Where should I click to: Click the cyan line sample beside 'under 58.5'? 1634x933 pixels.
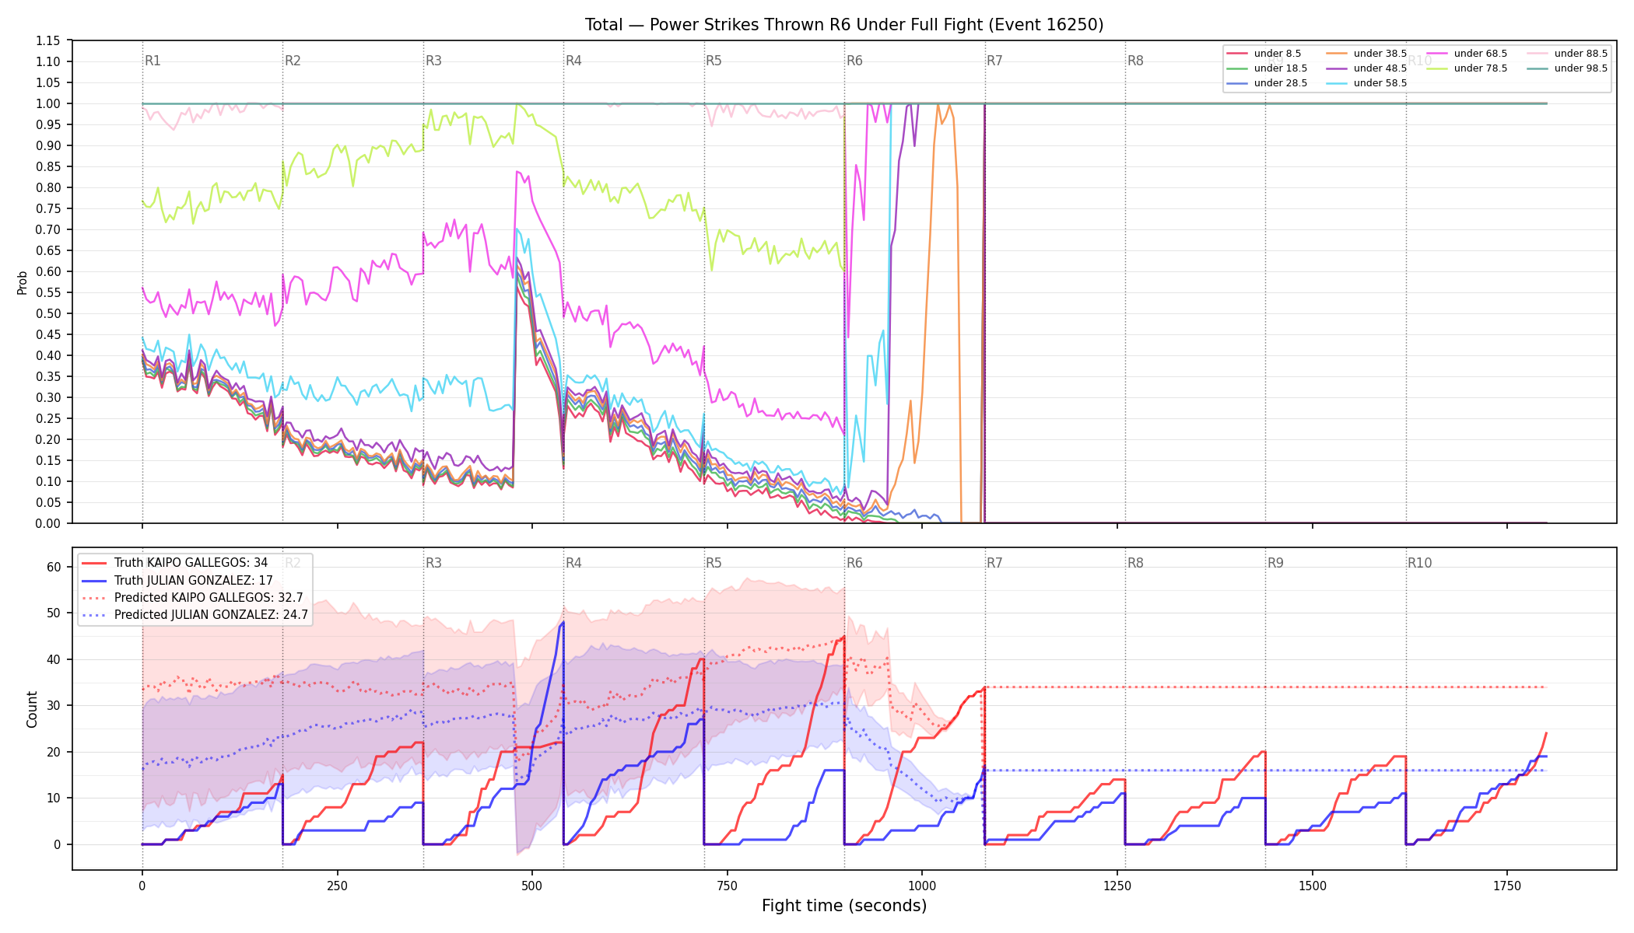(1337, 83)
